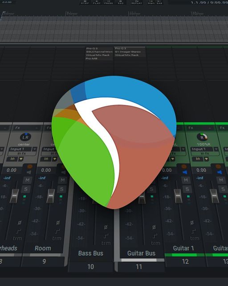
Task: Click the Room 0.00 volume field
Action: coord(46,170)
